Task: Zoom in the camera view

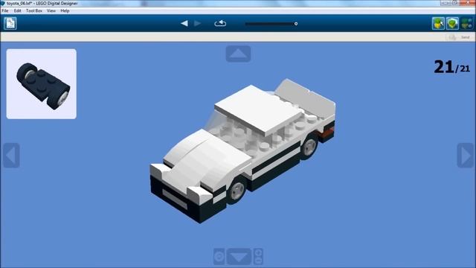Action: pyautogui.click(x=258, y=252)
